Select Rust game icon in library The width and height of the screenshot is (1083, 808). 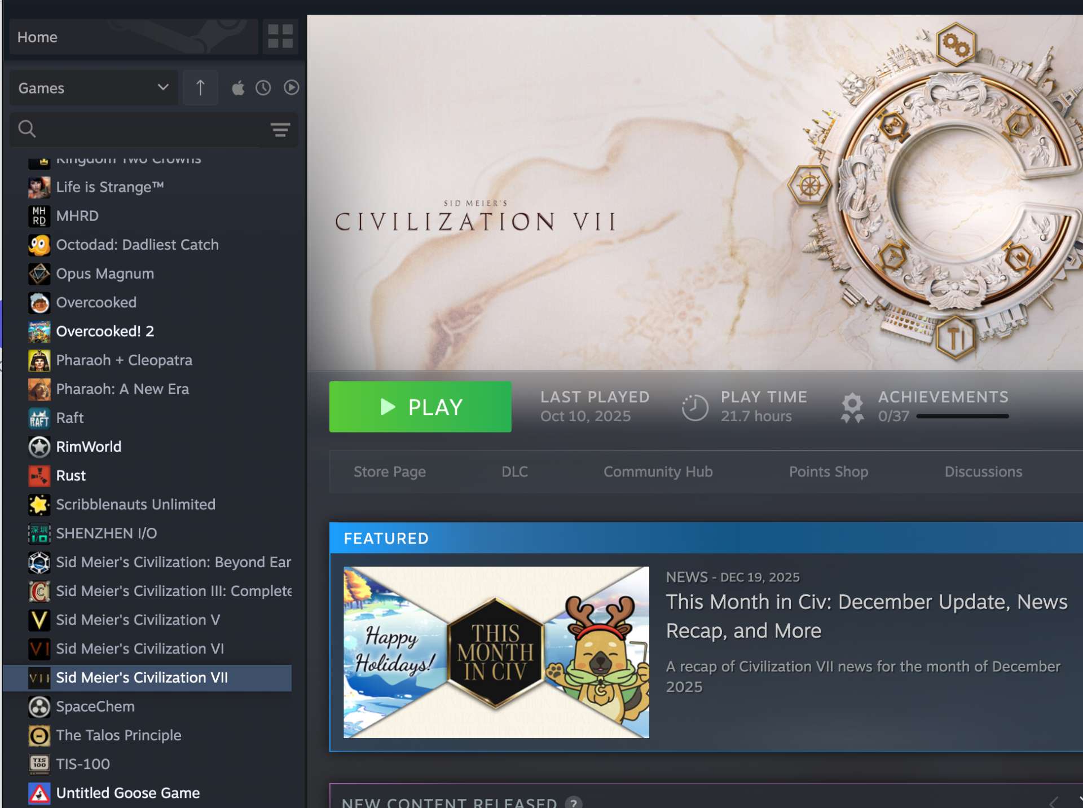point(39,476)
